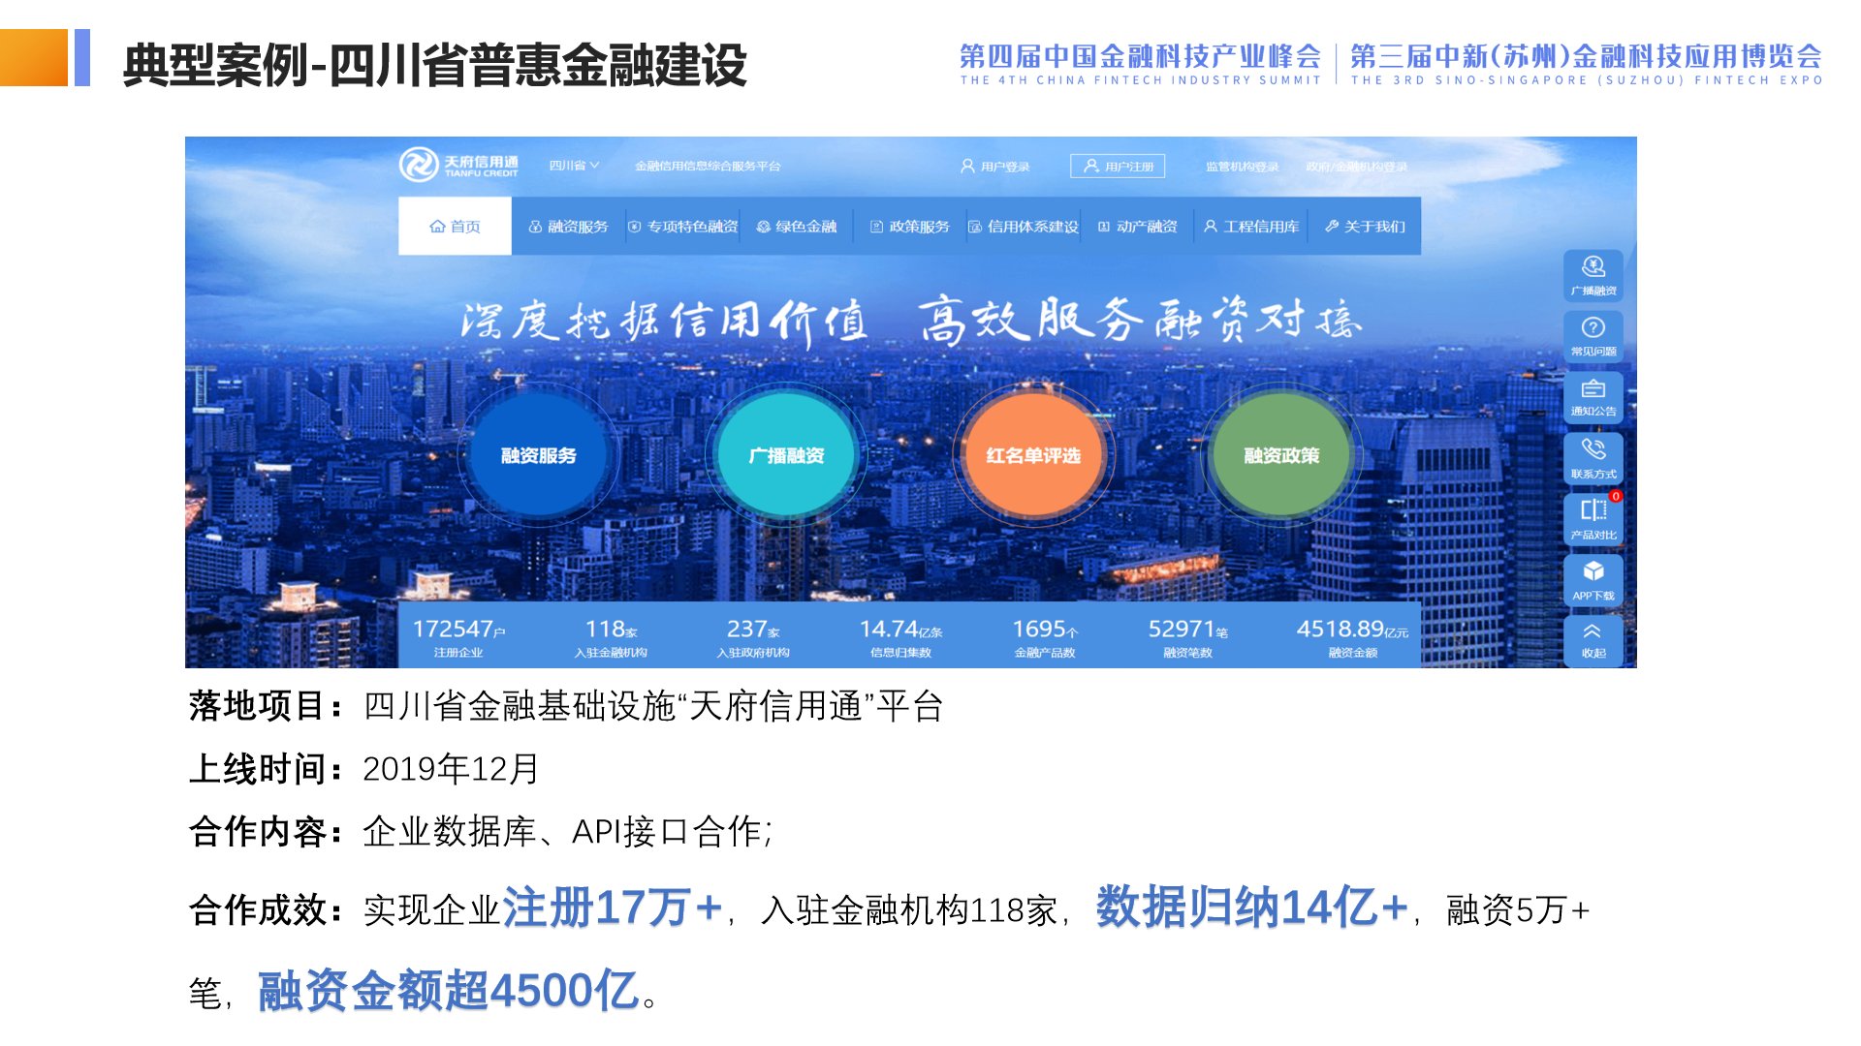Click the embedded website screenshot image
The height and width of the screenshot is (1046, 1861).
click(911, 402)
